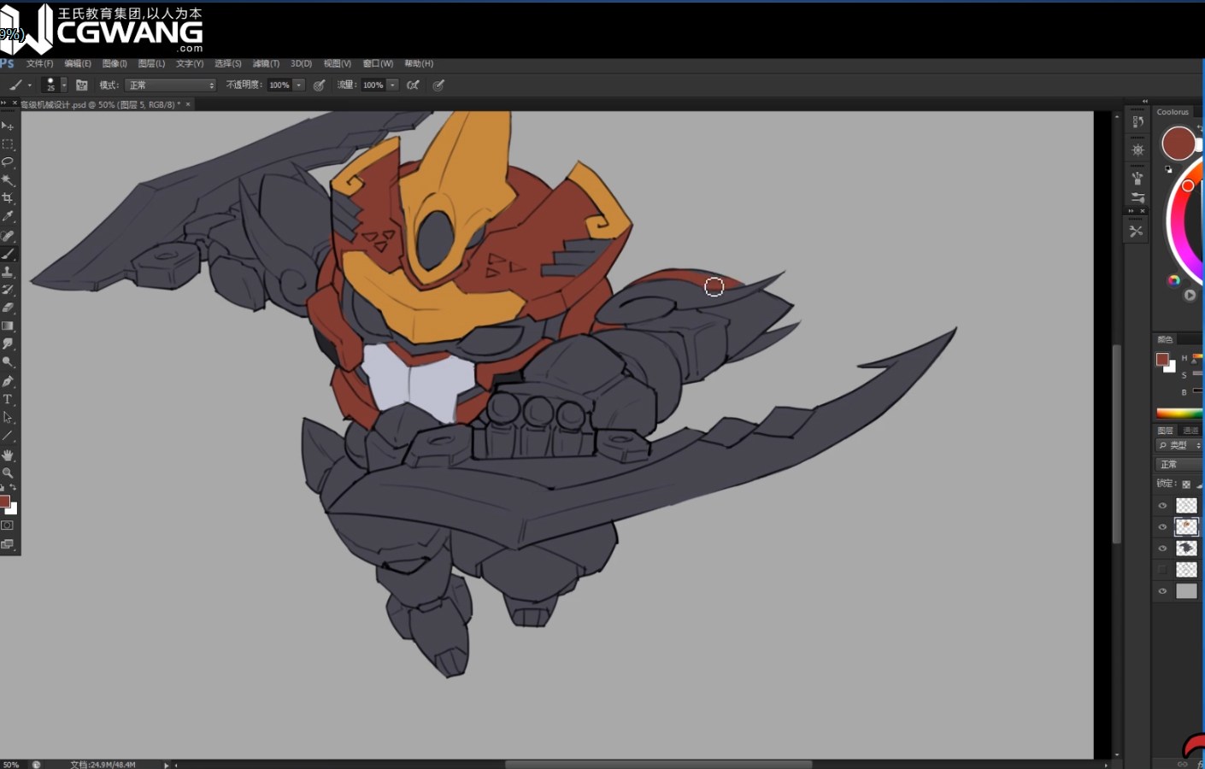Select the Magic Wand tool
This screenshot has width=1205, height=769.
8,180
